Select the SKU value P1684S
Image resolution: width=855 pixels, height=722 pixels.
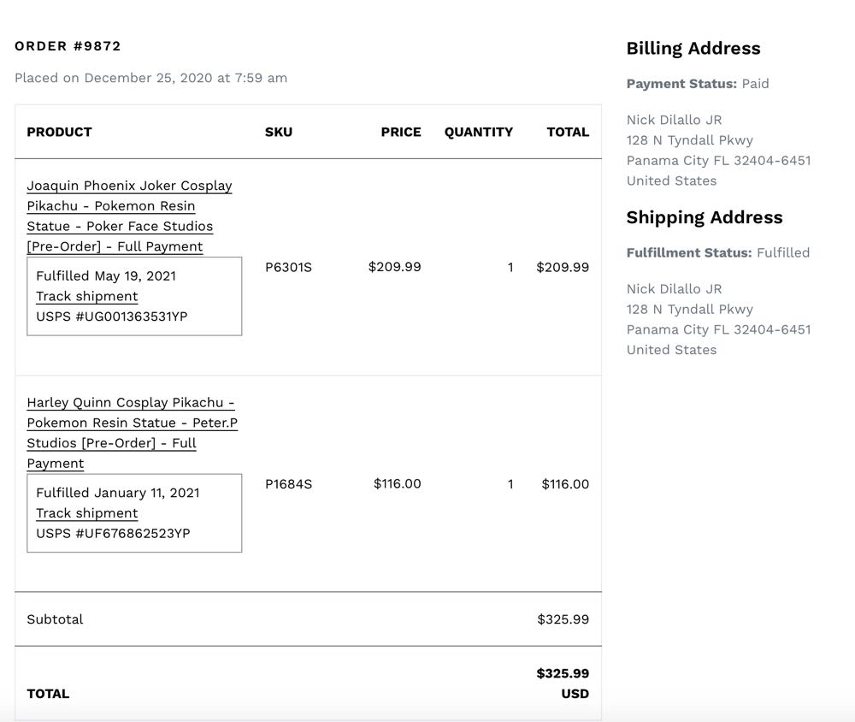click(288, 484)
